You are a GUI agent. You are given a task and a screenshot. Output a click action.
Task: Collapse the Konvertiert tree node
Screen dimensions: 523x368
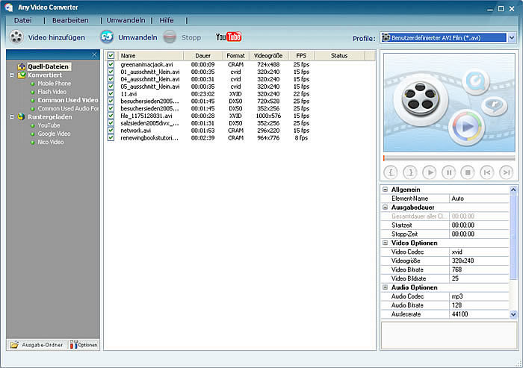[x=12, y=75]
